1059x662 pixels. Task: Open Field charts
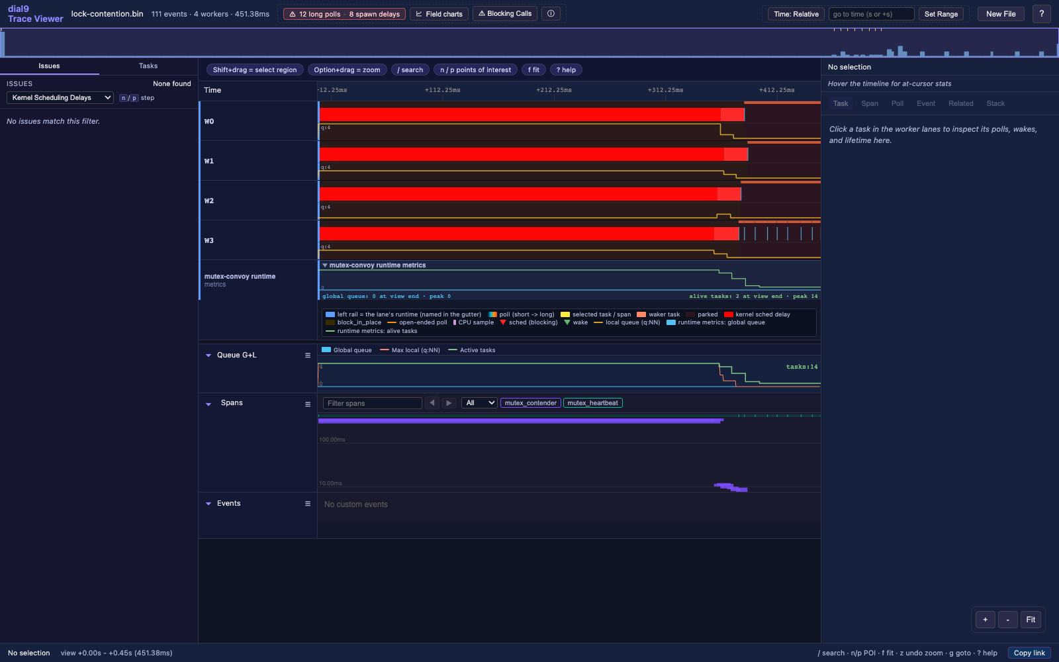tap(439, 14)
